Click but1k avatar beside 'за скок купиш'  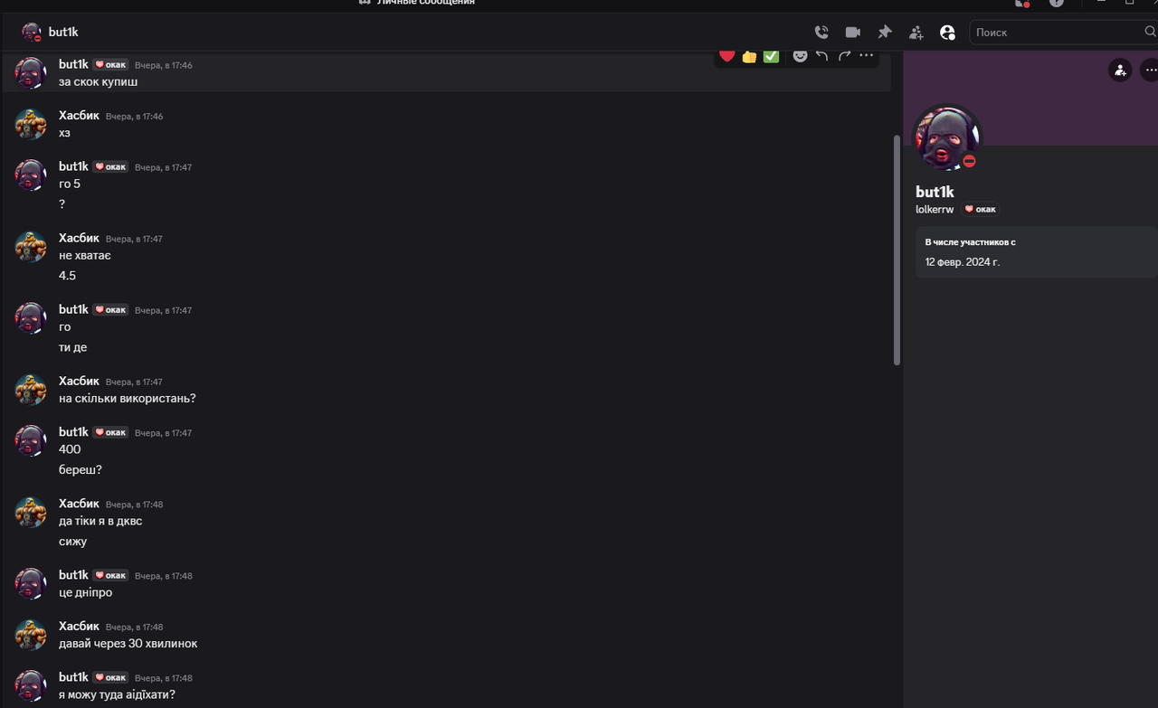pos(31,73)
